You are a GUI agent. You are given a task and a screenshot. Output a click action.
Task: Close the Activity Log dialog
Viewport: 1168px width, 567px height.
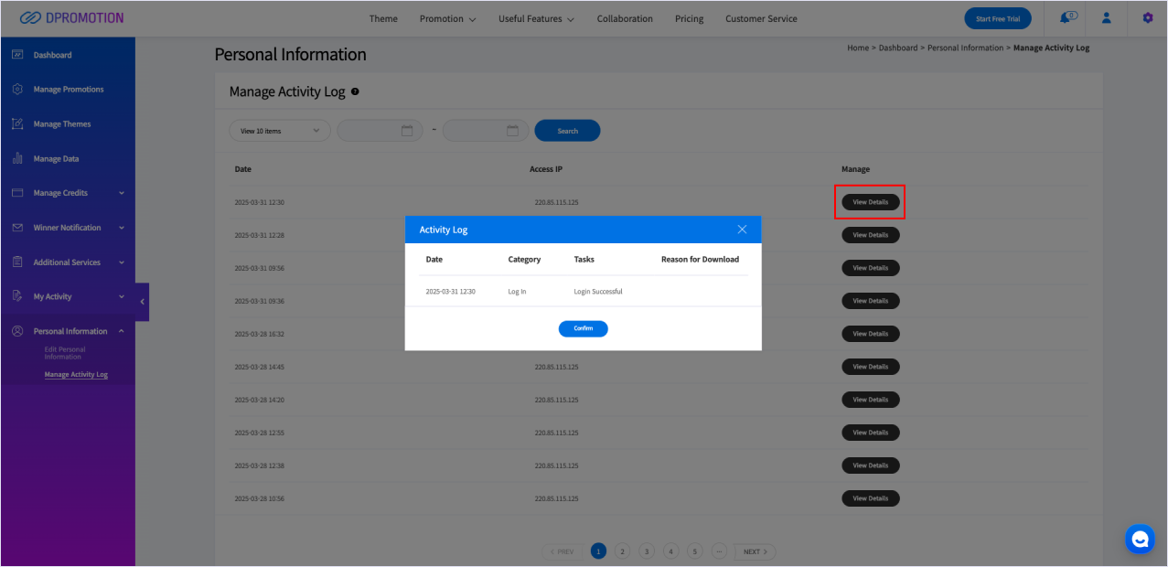742,230
